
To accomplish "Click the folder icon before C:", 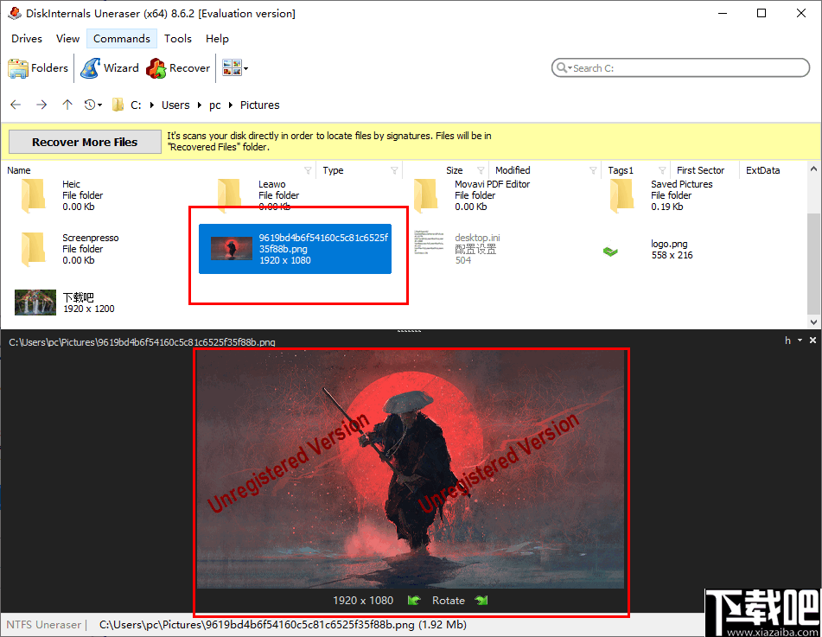I will (x=118, y=105).
